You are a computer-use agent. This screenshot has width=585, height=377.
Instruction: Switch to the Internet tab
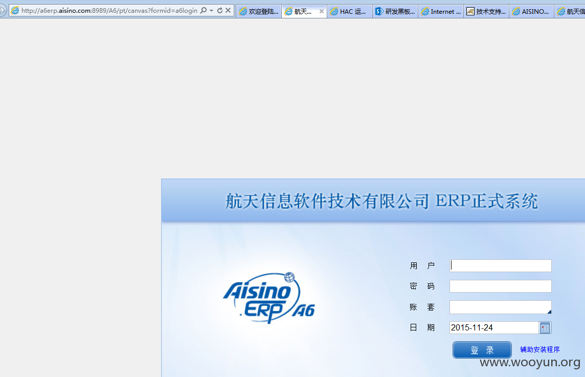(441, 11)
